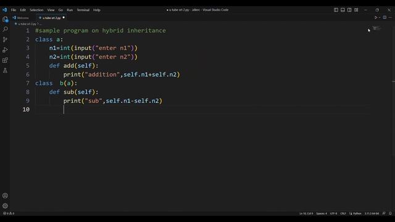The height and width of the screenshot is (222, 395).
Task: Click the VS Code logo in title bar
Action: [4, 10]
